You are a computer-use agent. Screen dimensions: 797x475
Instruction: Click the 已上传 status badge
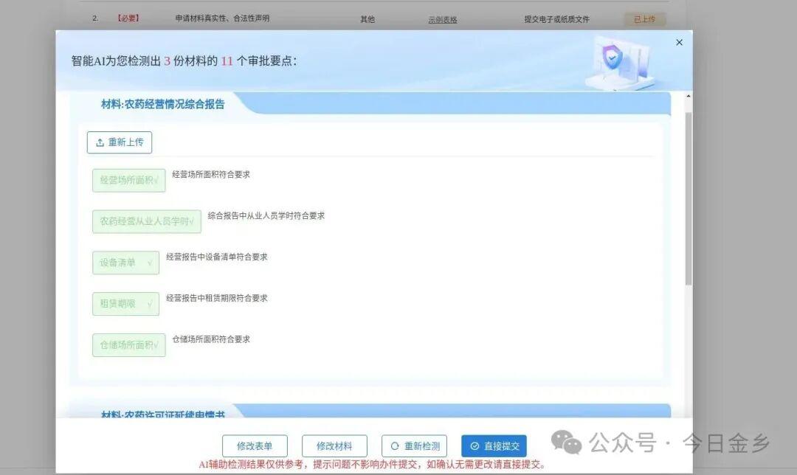644,20
